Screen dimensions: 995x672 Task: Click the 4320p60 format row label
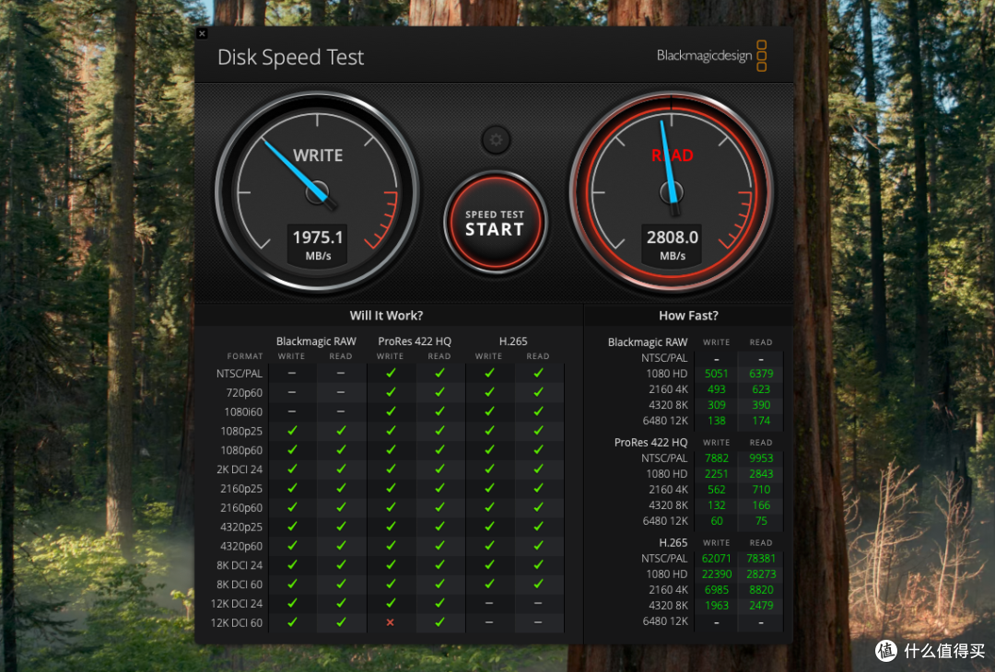(x=241, y=546)
